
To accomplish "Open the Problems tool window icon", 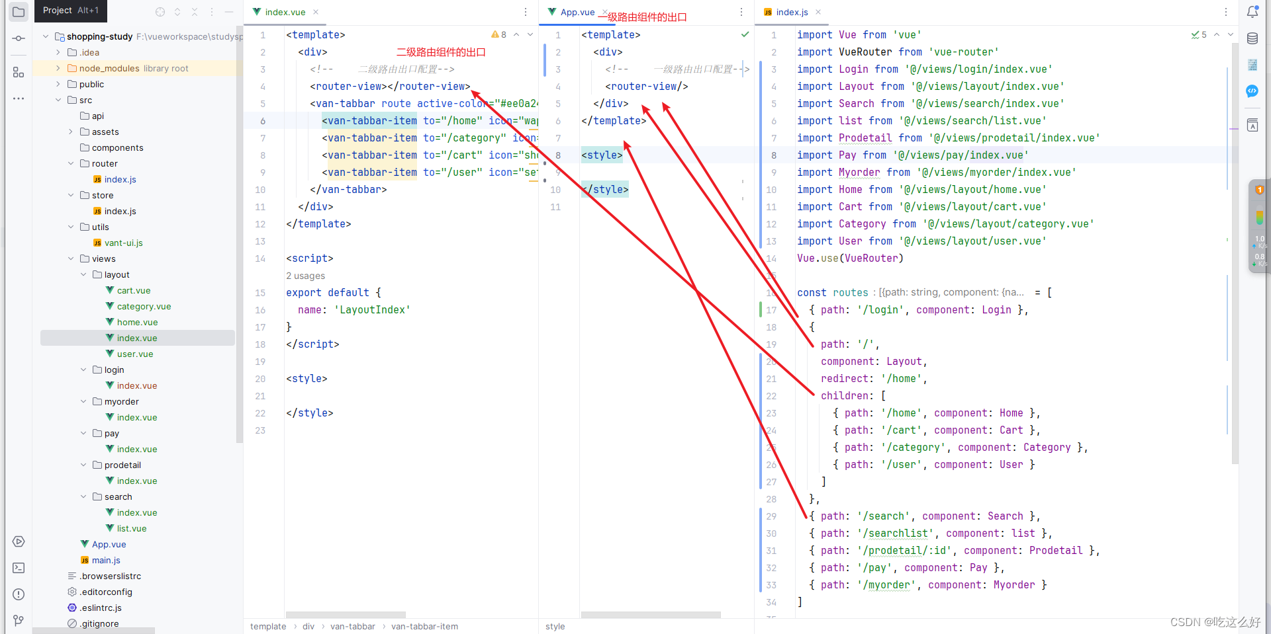I will coord(19,594).
